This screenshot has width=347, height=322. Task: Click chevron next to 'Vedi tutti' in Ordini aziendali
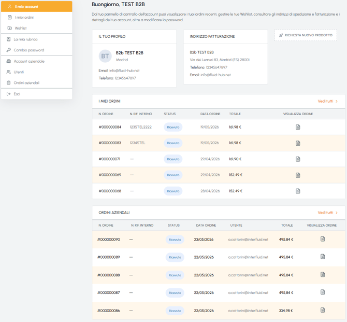pos(337,213)
